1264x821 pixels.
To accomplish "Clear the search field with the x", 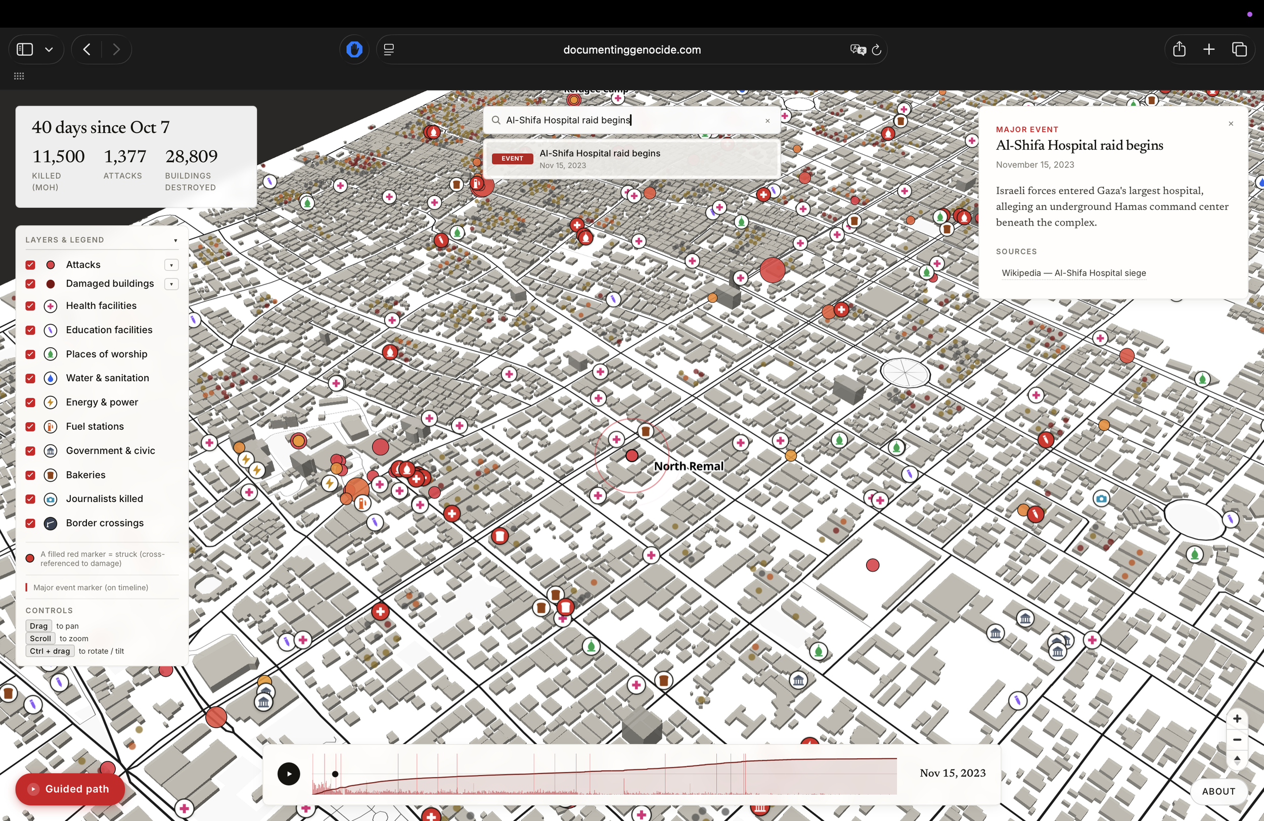I will click(x=768, y=120).
